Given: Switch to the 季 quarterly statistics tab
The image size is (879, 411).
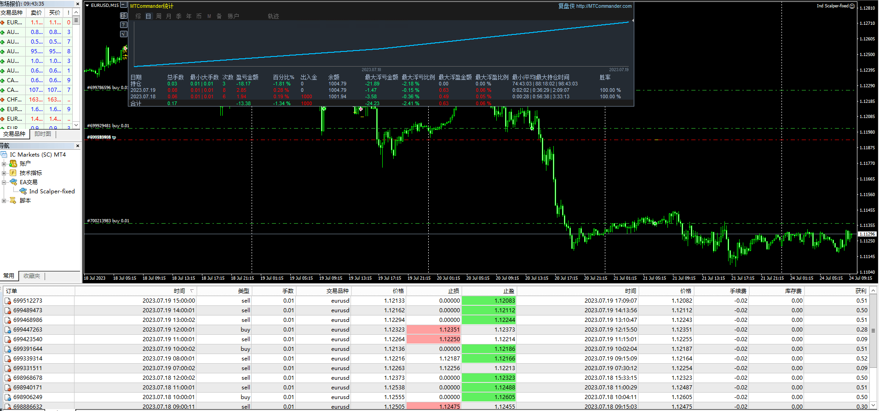Looking at the screenshot, I should (179, 16).
